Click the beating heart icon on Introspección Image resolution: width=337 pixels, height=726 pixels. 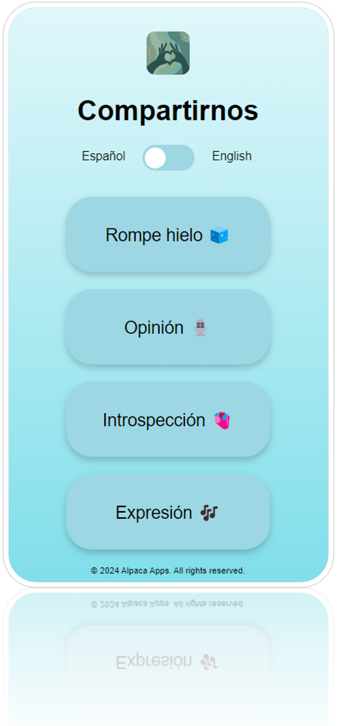click(x=225, y=419)
